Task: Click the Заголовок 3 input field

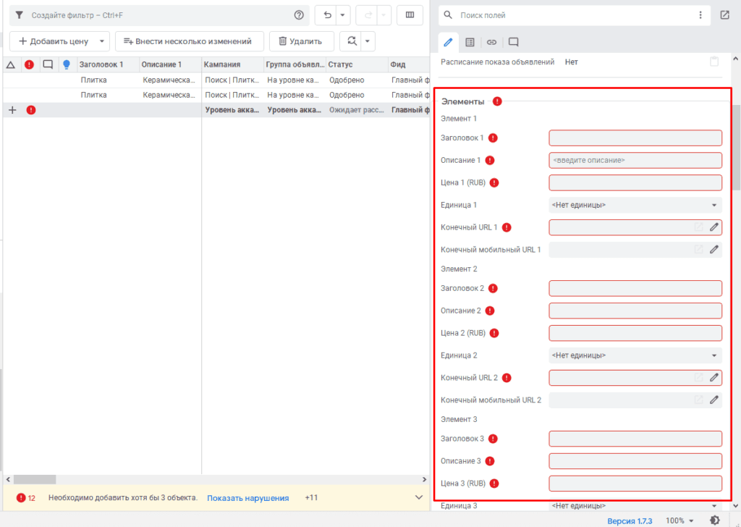Action: pos(635,439)
